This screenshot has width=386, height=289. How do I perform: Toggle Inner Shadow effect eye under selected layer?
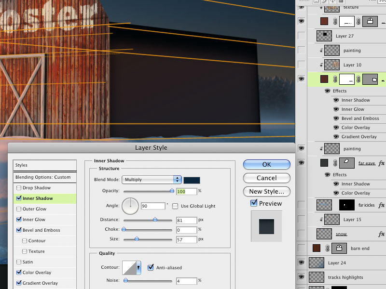point(336,100)
